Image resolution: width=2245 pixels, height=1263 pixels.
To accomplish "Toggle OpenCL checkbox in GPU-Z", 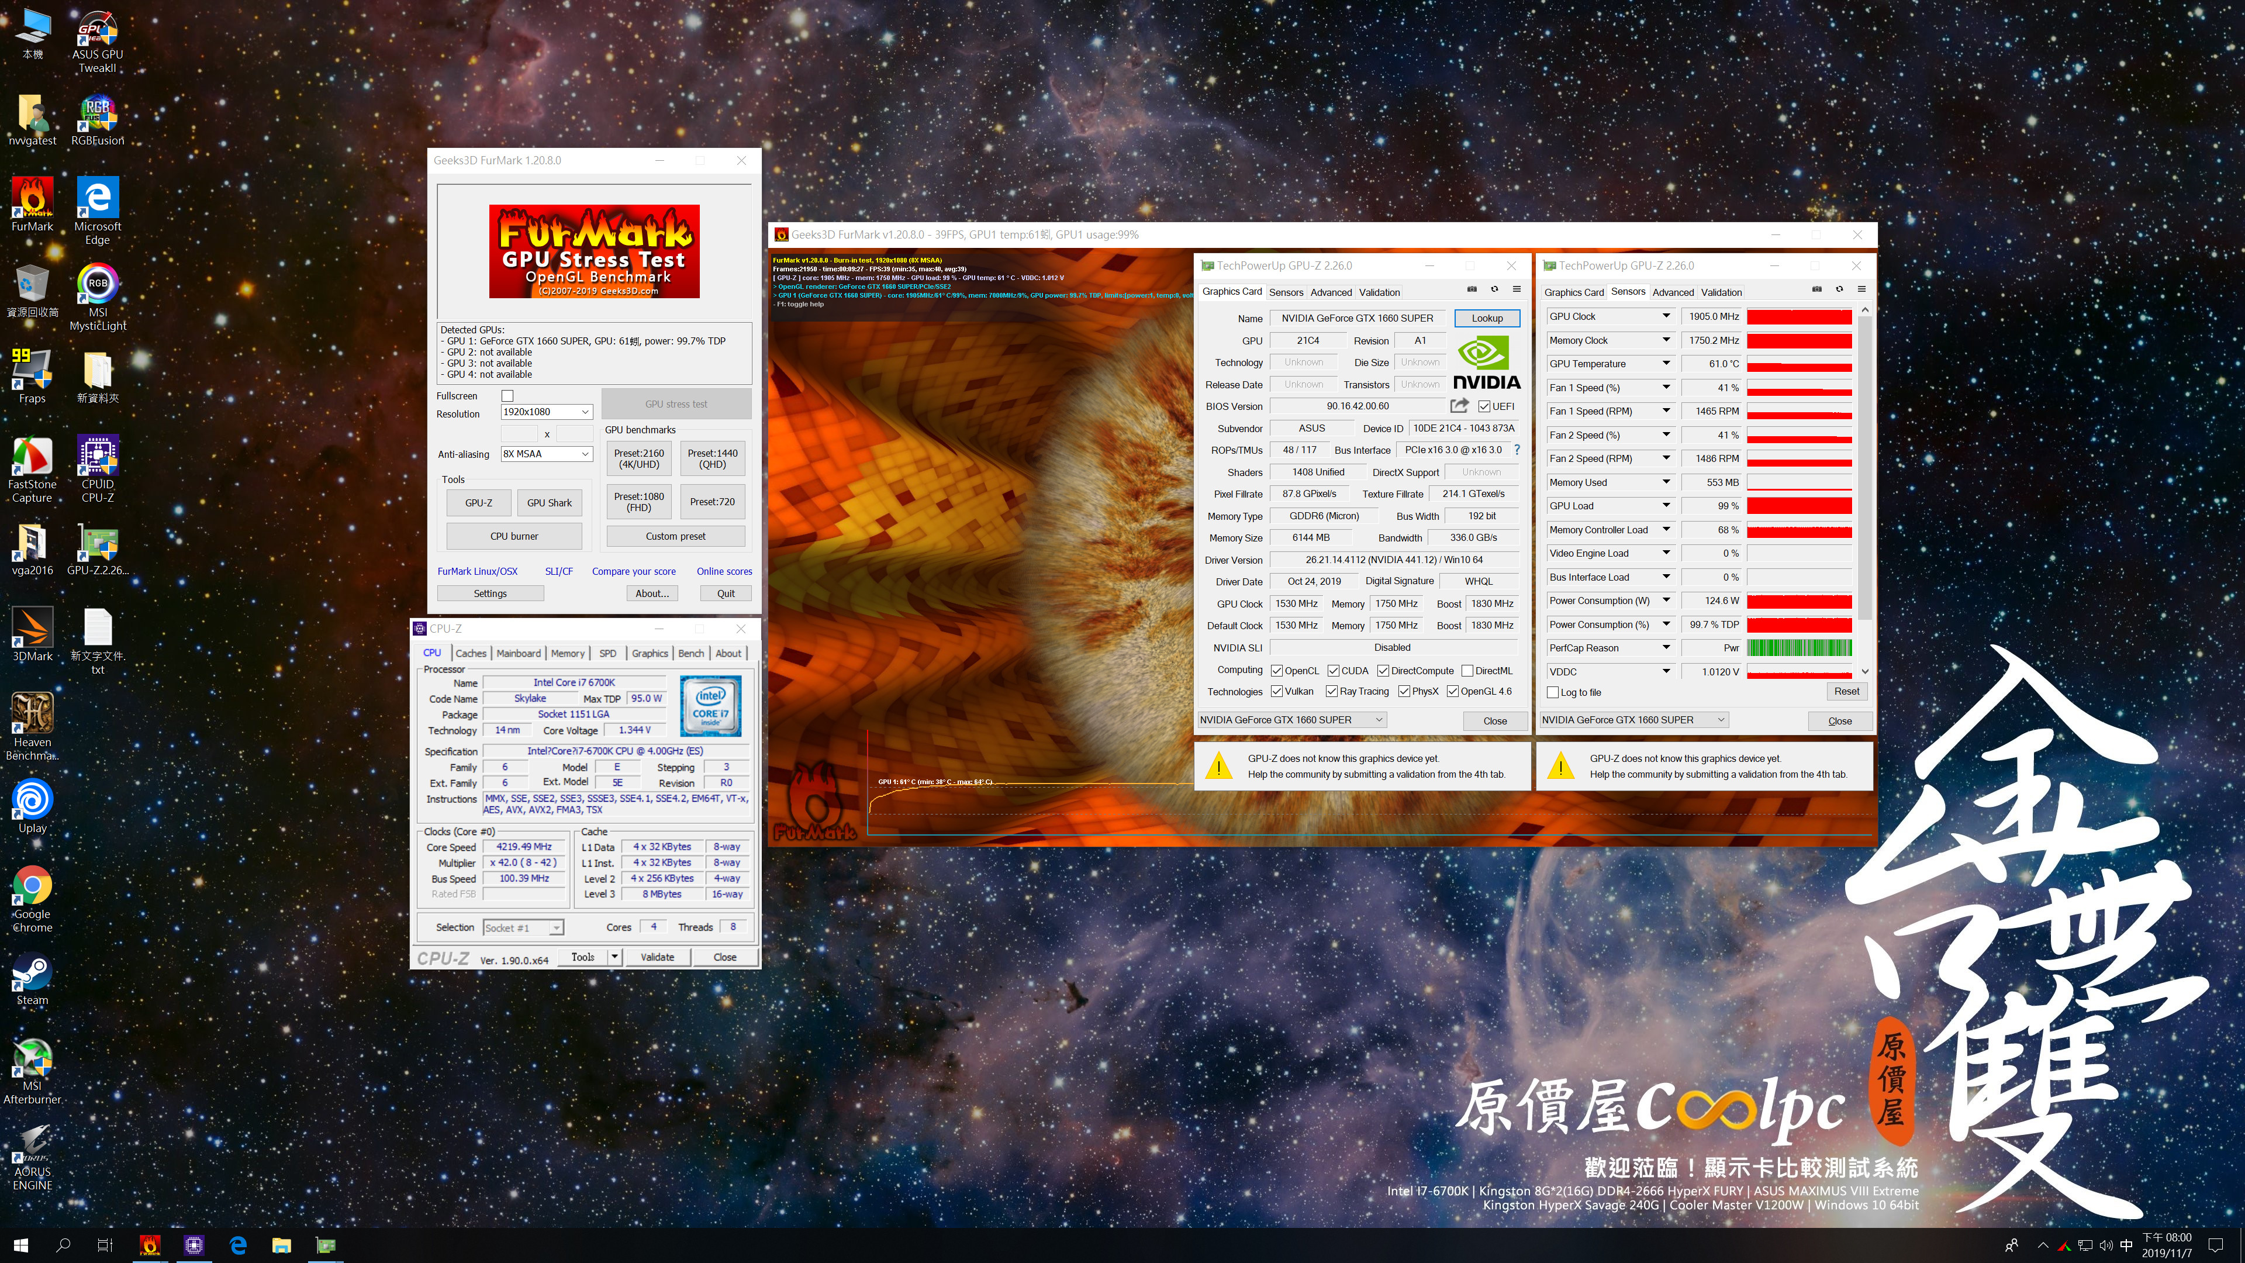I will 1277,670.
